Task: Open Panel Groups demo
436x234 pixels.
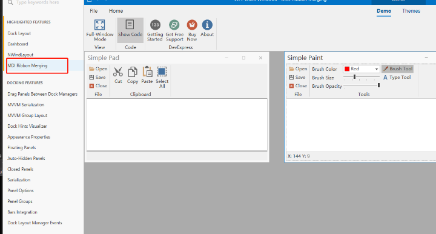Action: coord(20,201)
